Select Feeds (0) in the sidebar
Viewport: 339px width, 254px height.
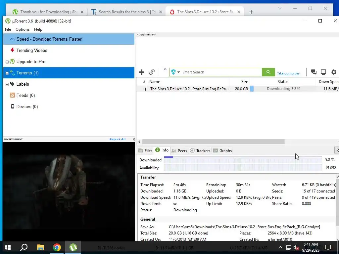[x=69, y=95]
